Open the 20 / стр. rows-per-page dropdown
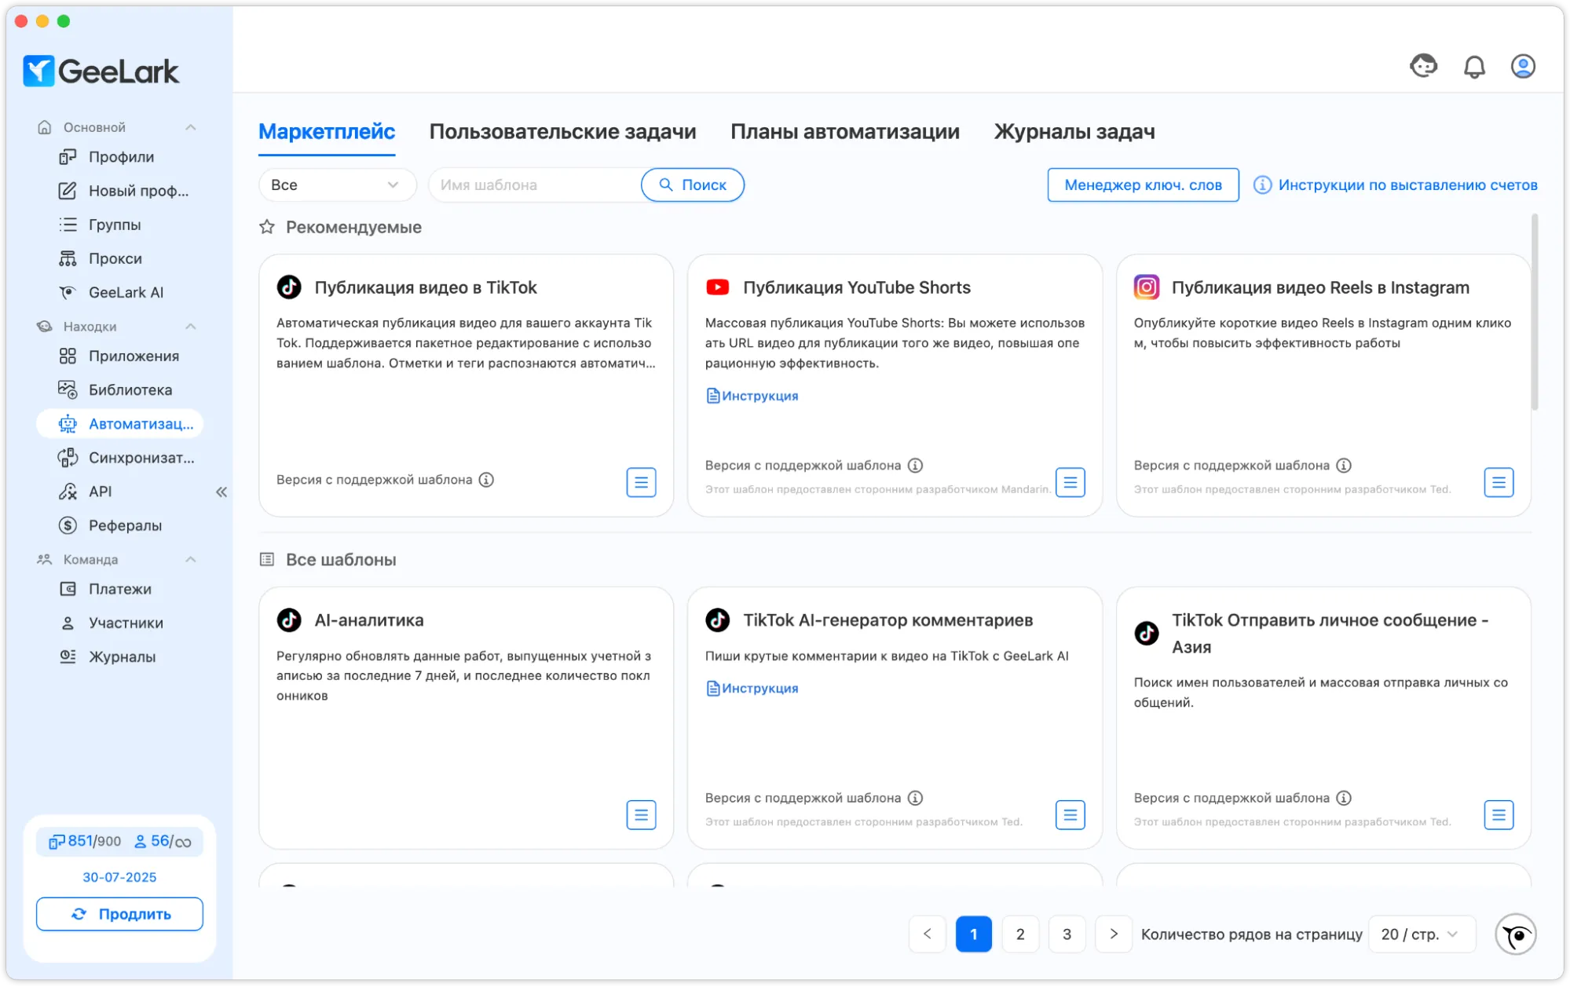This screenshot has height=987, width=1570. (1422, 934)
